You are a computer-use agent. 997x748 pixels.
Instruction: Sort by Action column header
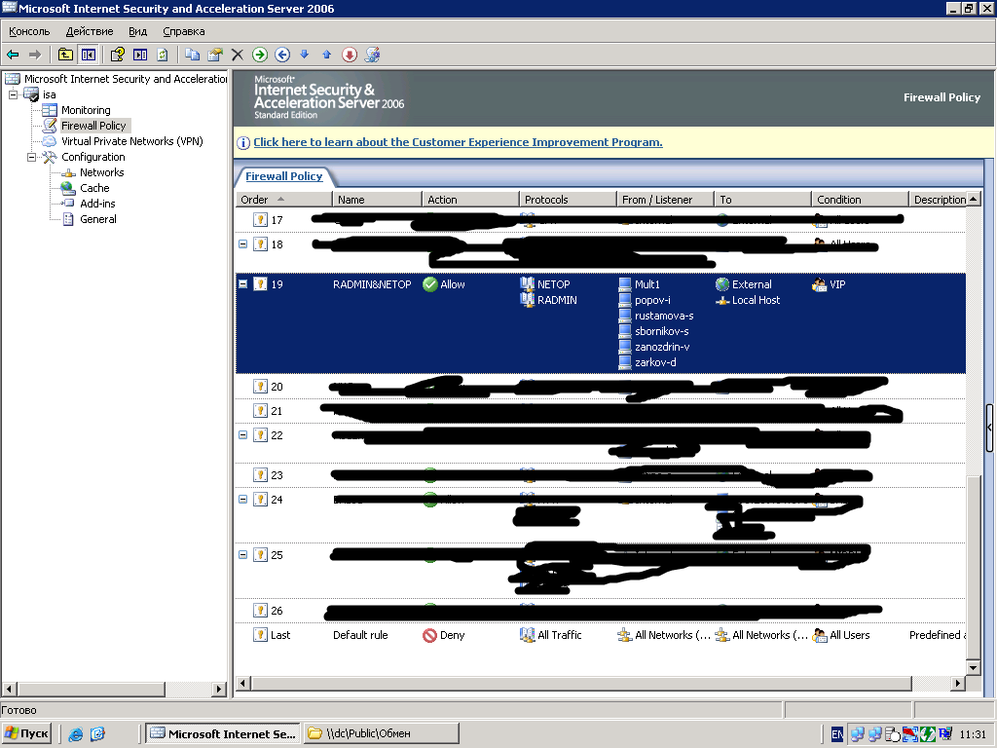[x=471, y=199]
